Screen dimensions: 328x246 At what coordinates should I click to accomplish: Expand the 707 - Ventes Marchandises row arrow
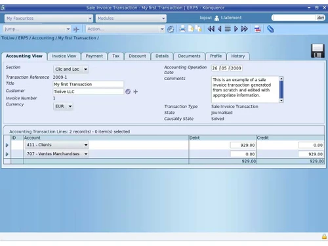[7, 154]
